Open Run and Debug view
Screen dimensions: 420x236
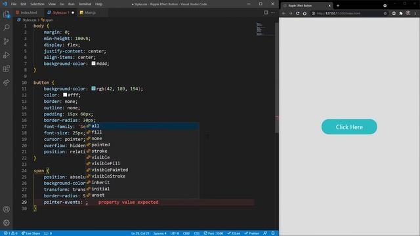point(7,55)
